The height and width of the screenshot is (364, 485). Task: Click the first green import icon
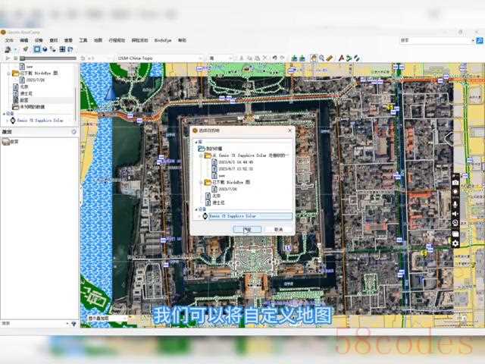point(294,58)
